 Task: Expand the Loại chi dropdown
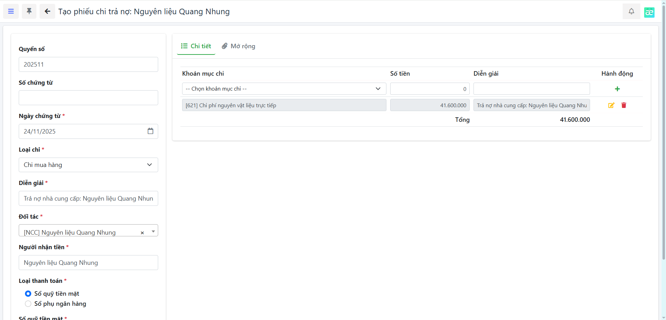[88, 165]
